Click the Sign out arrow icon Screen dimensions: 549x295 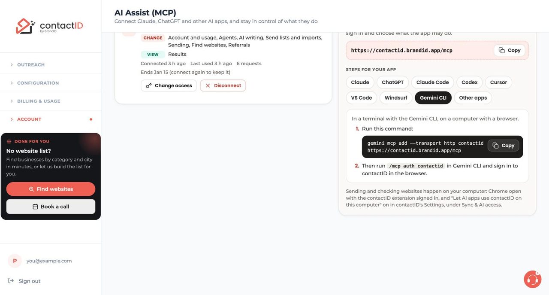coord(11,281)
